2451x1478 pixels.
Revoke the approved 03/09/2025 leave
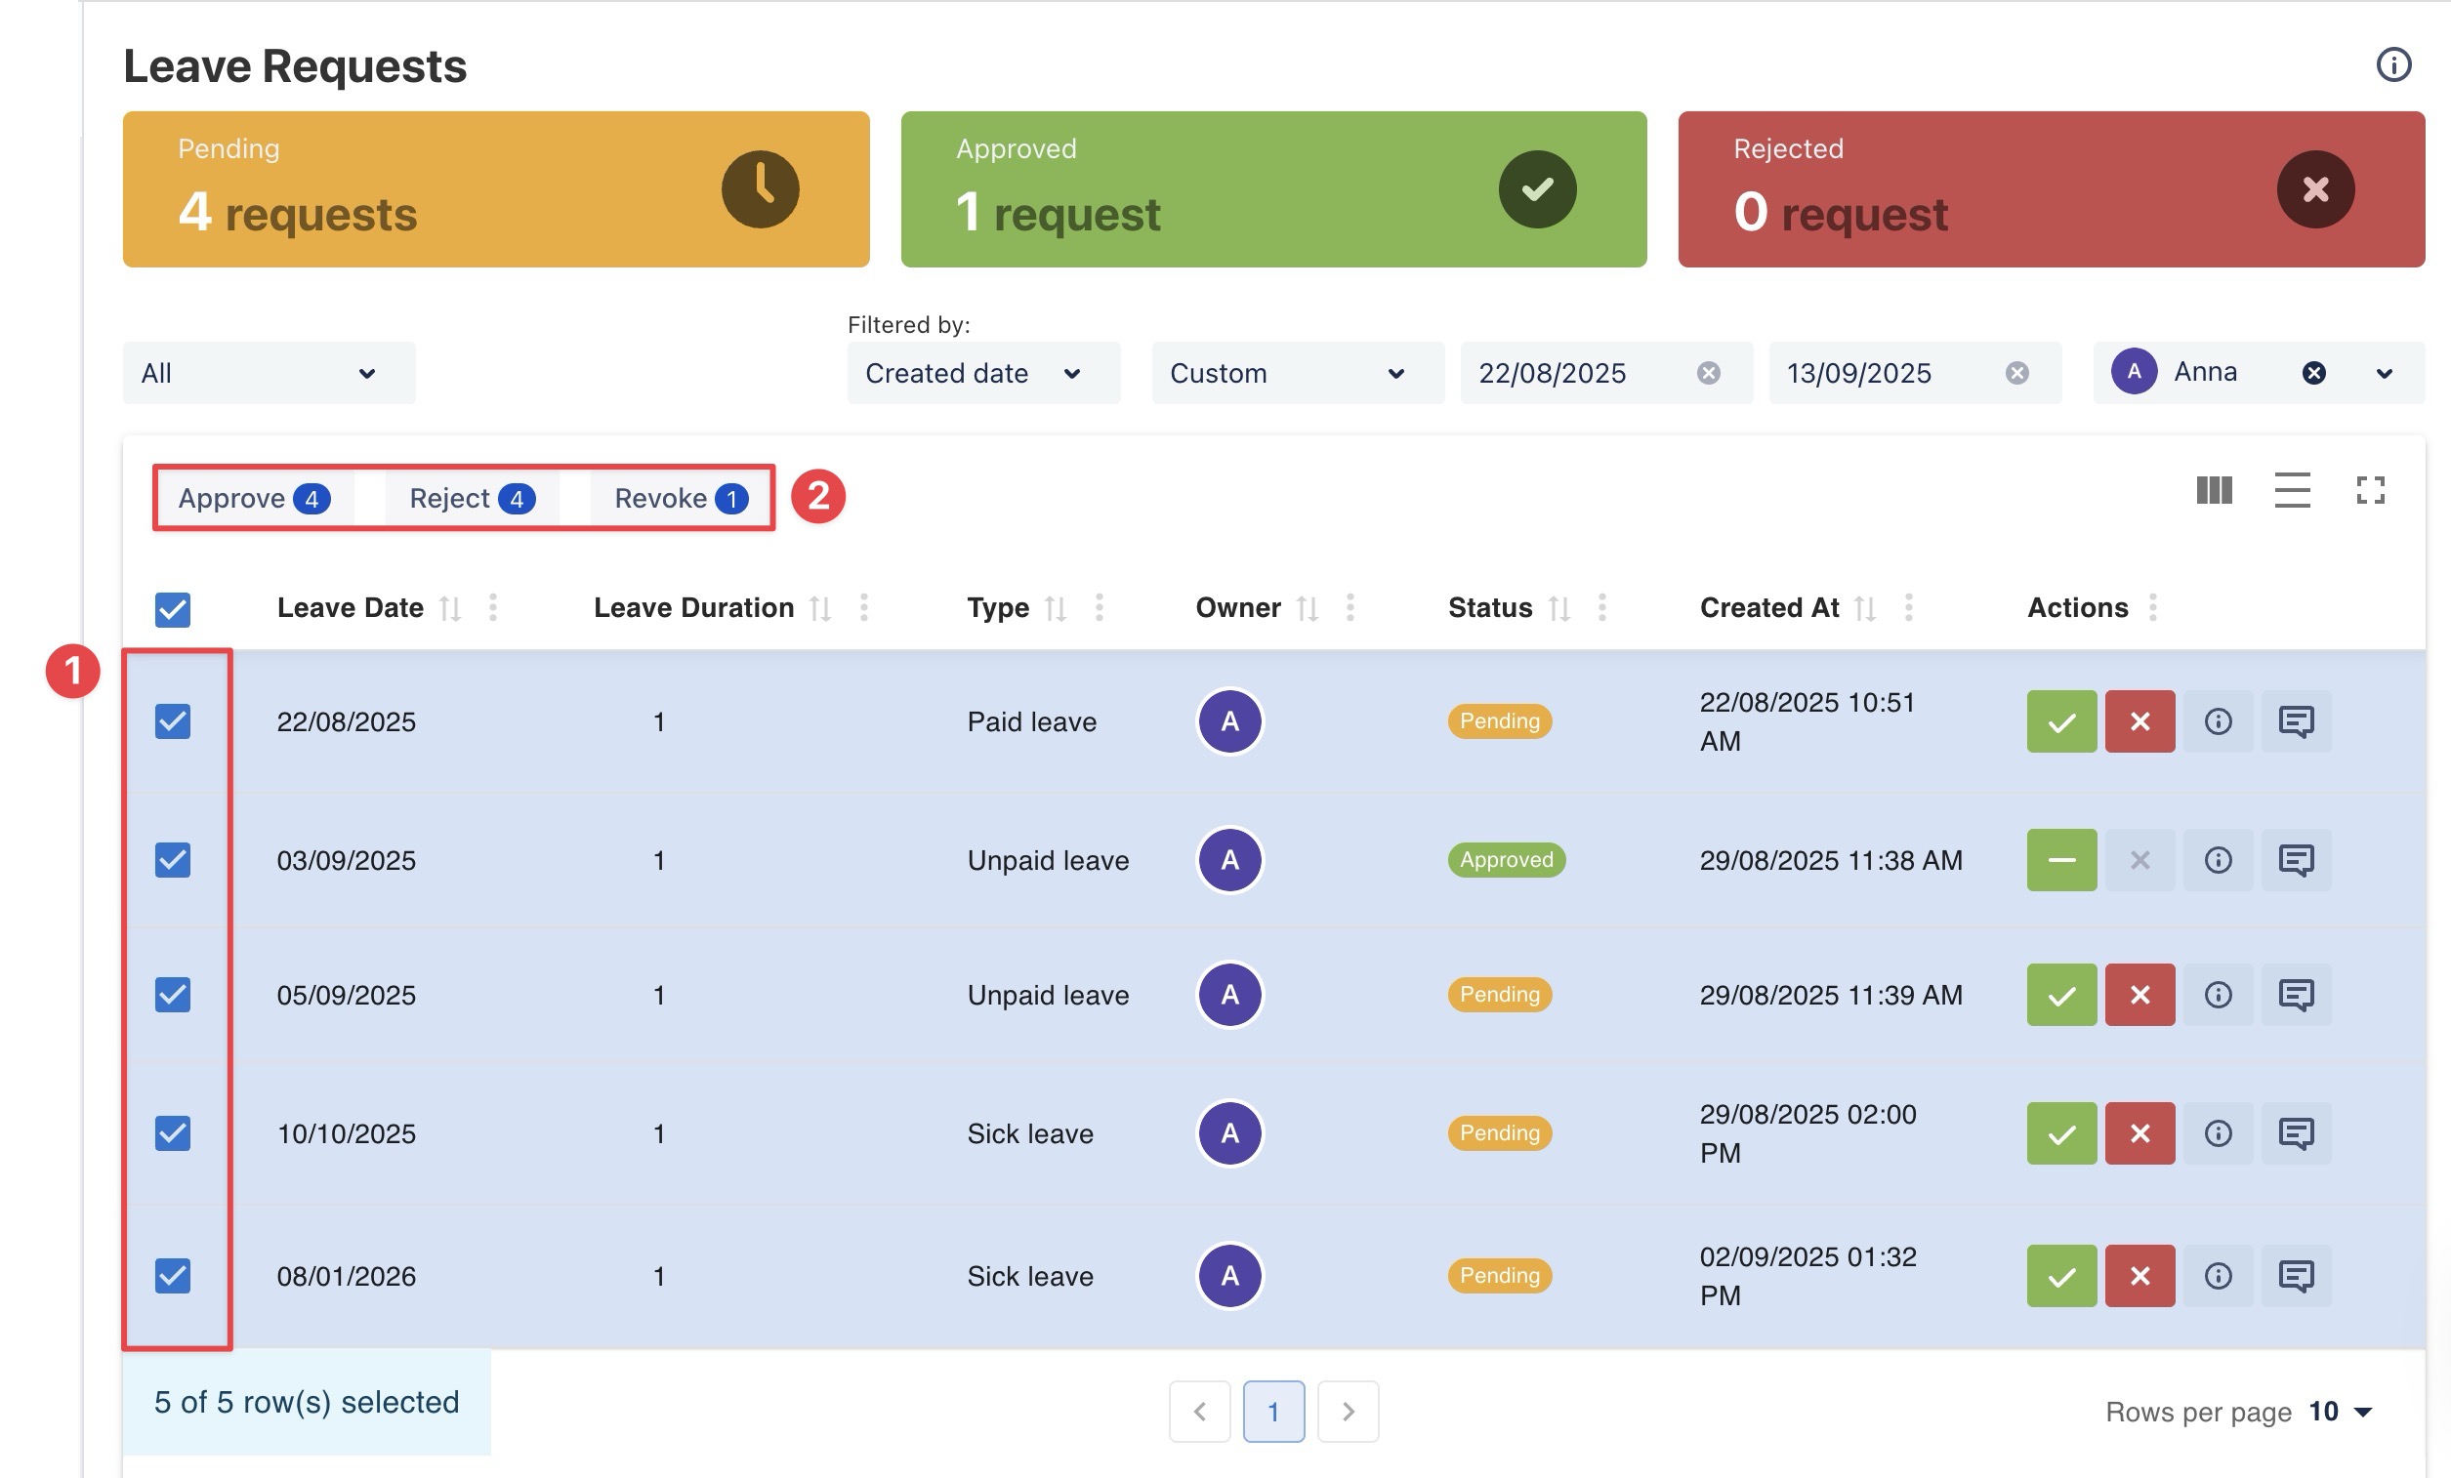(2061, 860)
